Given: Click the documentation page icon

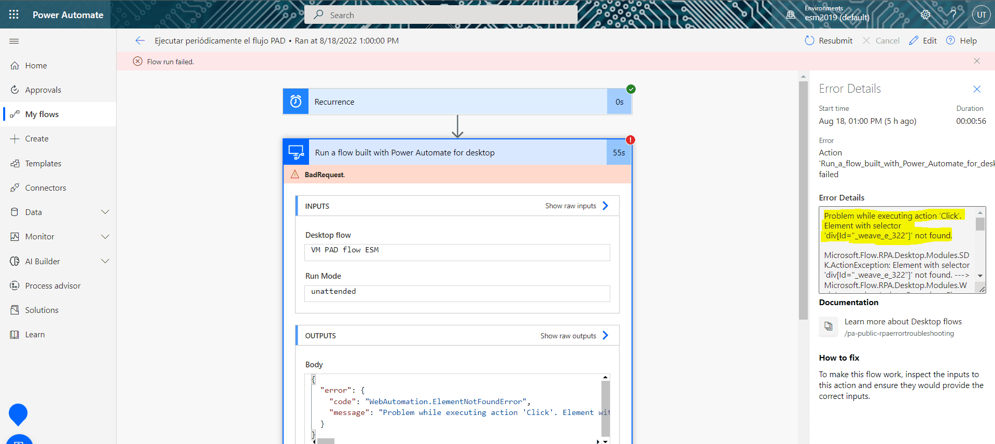Looking at the screenshot, I should [x=829, y=326].
